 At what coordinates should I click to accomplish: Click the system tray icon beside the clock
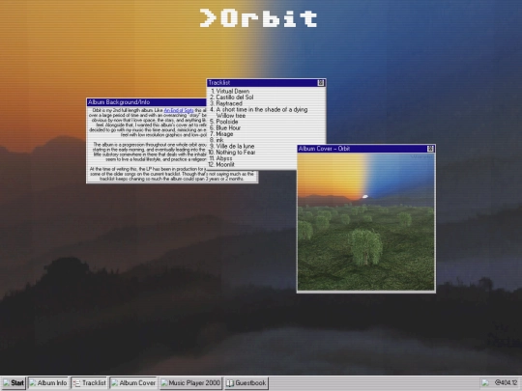pos(485,383)
